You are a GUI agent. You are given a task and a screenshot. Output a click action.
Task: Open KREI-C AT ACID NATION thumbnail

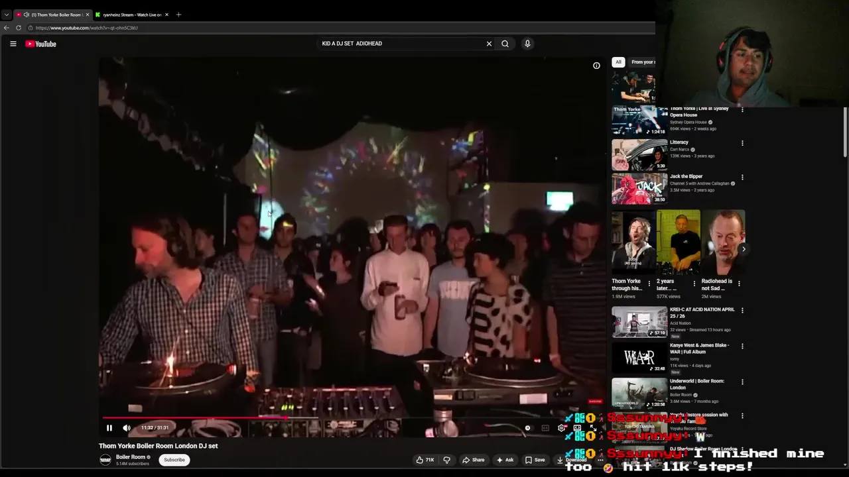coord(639,322)
